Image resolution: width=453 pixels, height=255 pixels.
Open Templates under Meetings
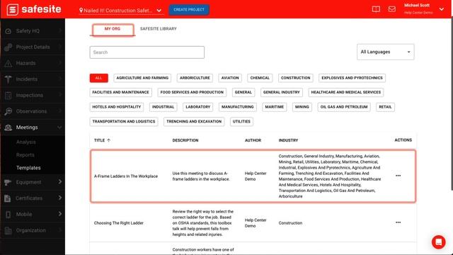28,168
